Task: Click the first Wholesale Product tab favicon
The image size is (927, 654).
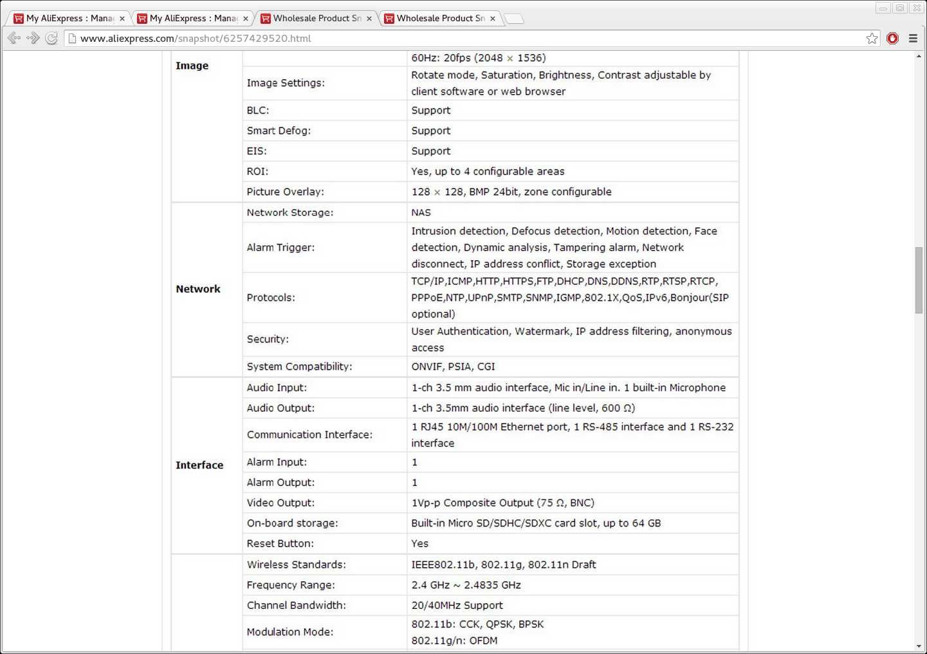Action: pyautogui.click(x=265, y=19)
